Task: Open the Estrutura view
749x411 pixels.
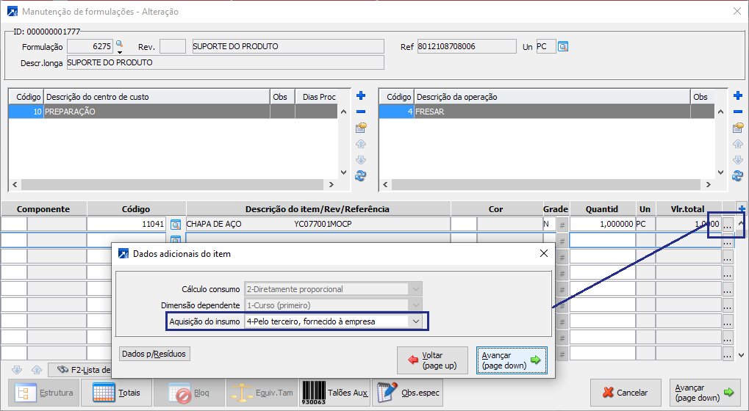Action: (x=44, y=393)
